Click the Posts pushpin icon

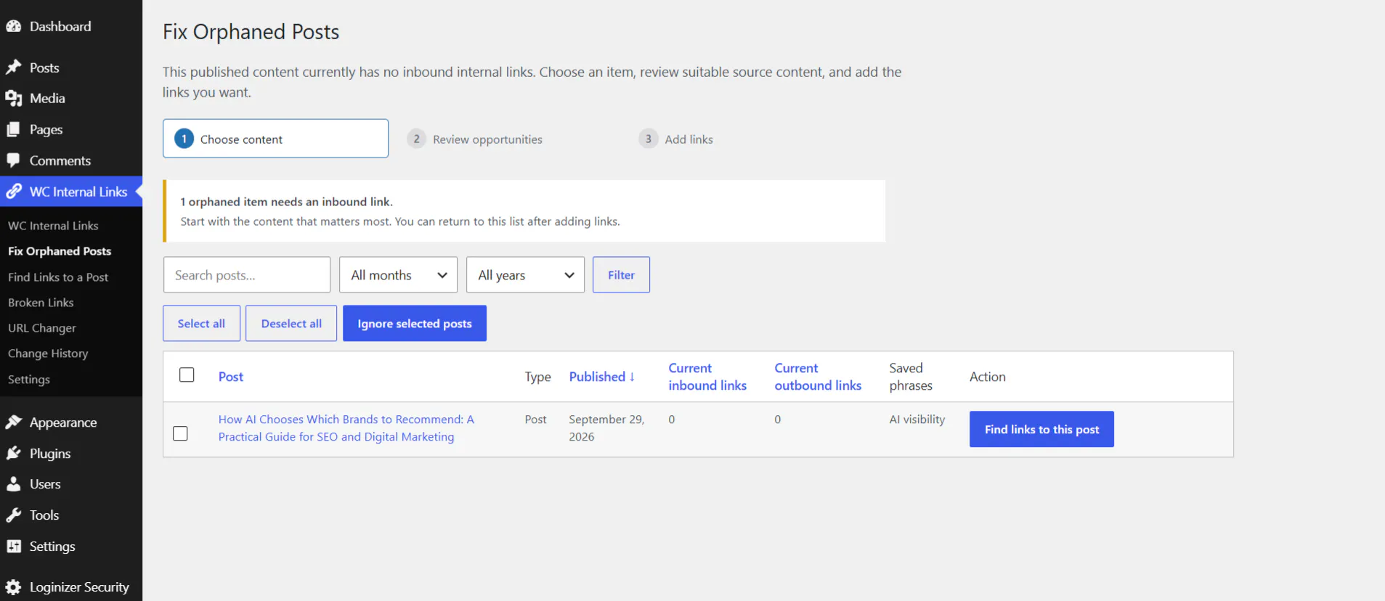[14, 68]
